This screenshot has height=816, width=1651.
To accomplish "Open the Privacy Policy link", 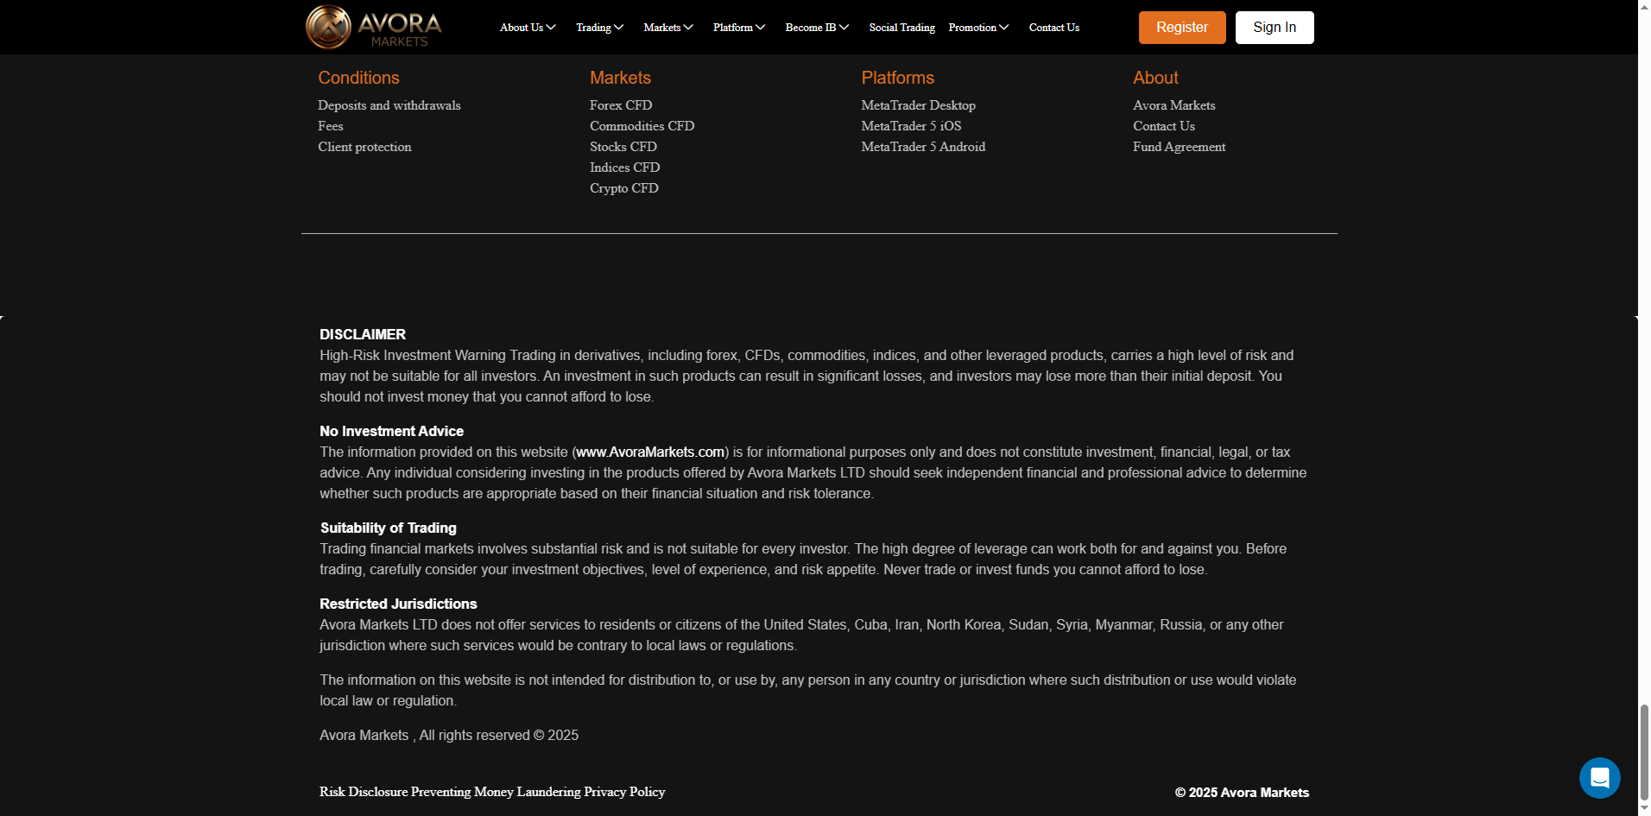I will [x=624, y=792].
